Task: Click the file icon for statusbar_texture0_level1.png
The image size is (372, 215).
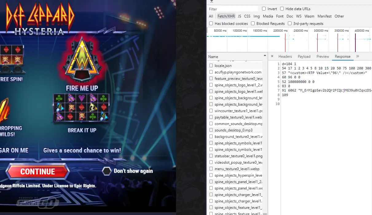Action: pyautogui.click(x=211, y=156)
